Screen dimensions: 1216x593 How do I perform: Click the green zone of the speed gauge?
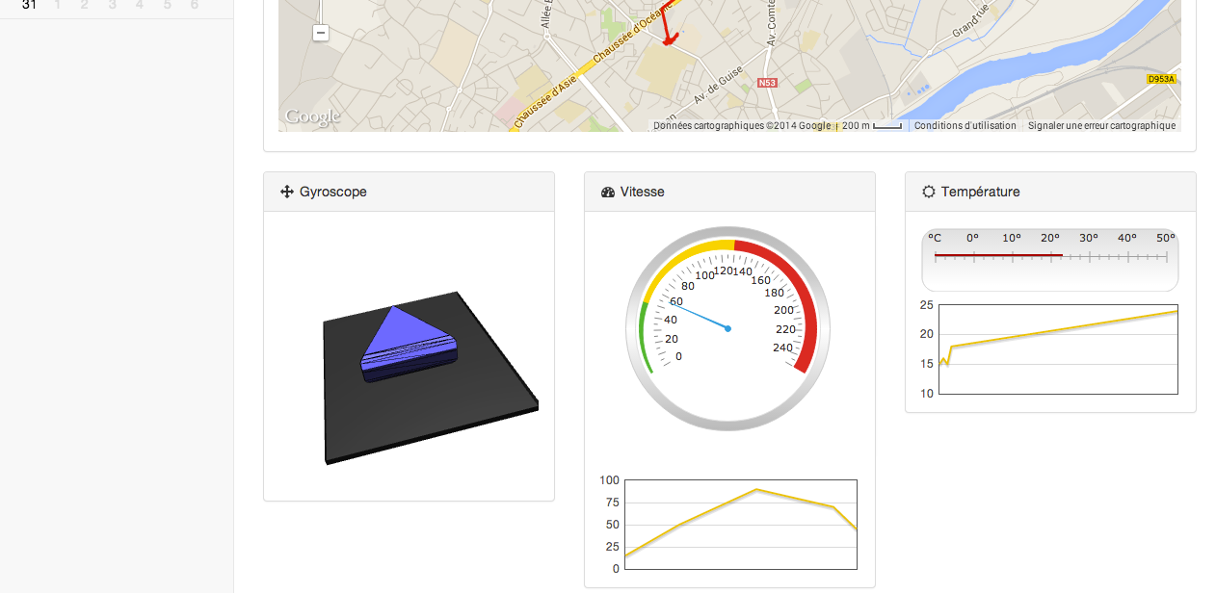click(644, 339)
